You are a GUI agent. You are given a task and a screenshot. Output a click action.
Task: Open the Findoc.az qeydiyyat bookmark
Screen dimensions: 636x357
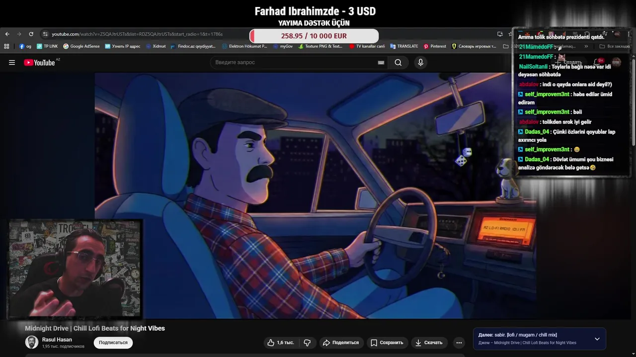(x=193, y=46)
